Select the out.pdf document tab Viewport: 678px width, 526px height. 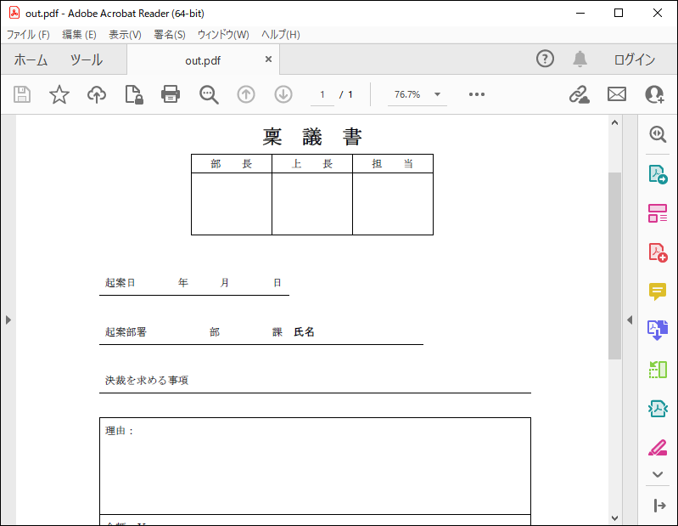(203, 60)
